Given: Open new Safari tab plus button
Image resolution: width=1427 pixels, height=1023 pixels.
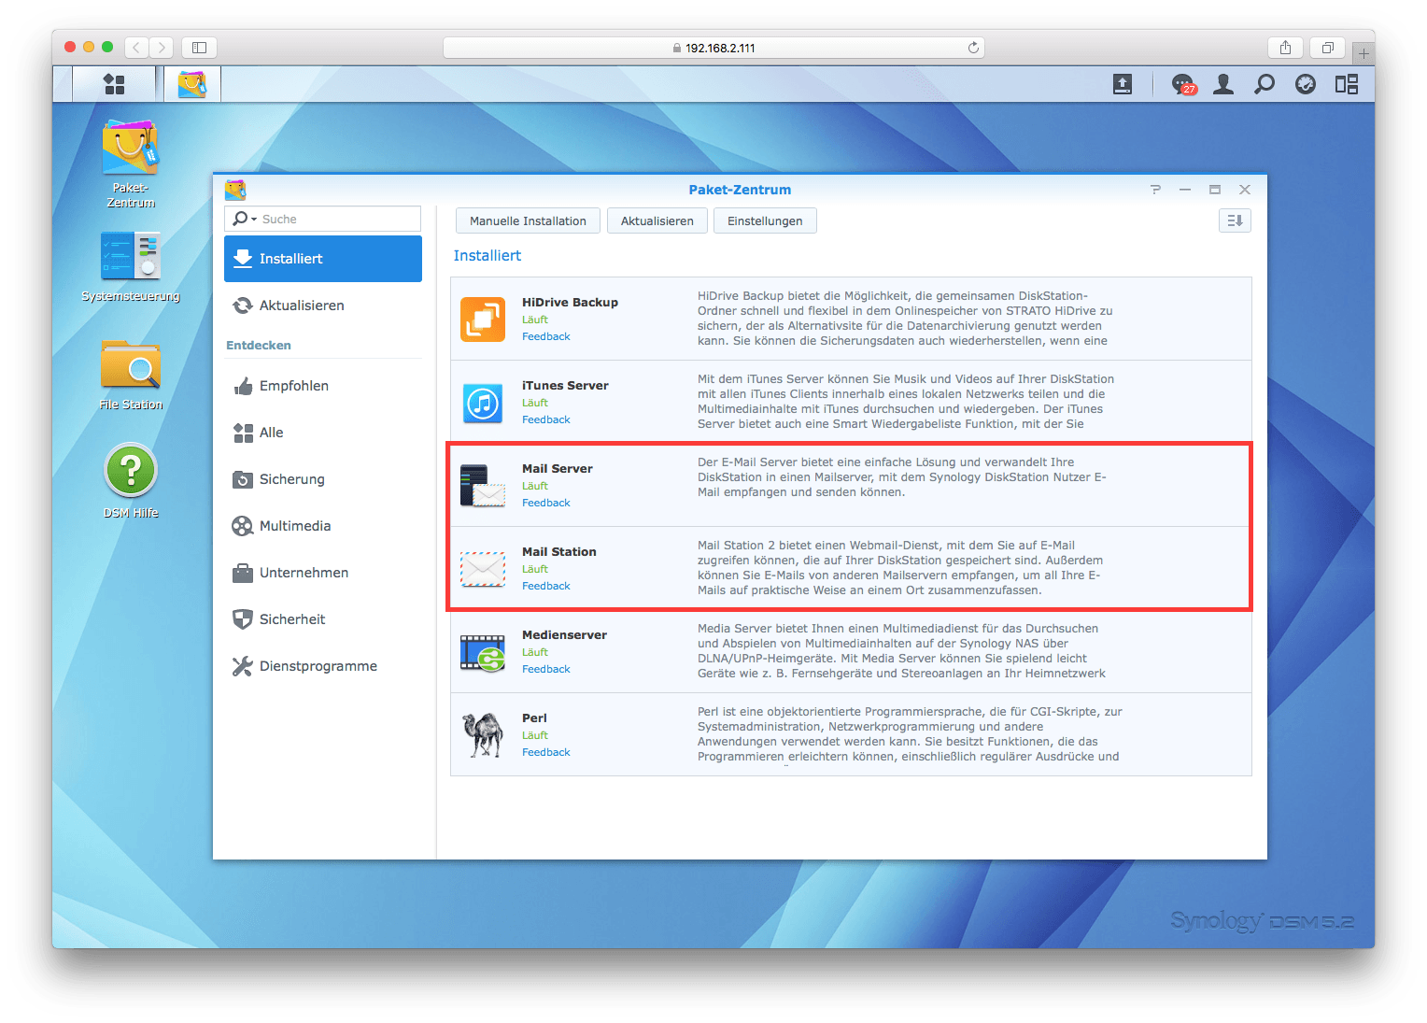Looking at the screenshot, I should click(1363, 53).
